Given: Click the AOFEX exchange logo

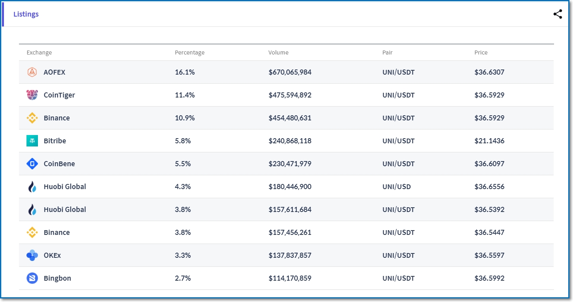Looking at the screenshot, I should point(32,72).
